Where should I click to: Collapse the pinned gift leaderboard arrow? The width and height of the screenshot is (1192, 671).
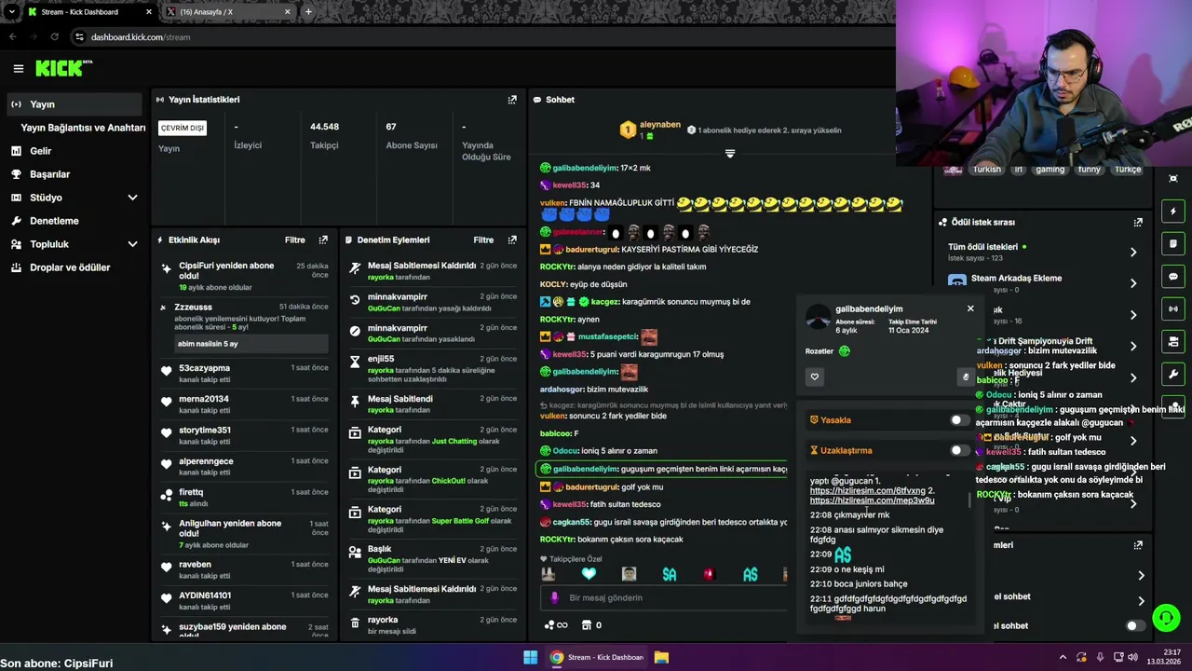[730, 154]
